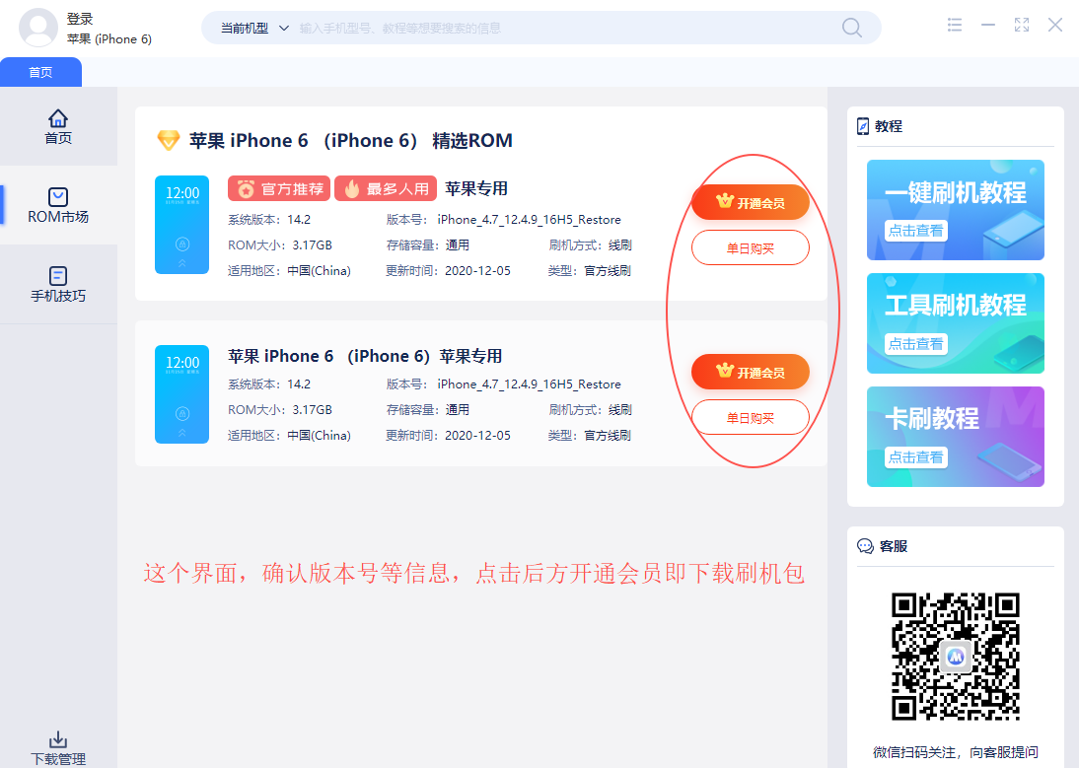Click the 客服 chat bubble icon
This screenshot has height=768, width=1079.
(865, 546)
